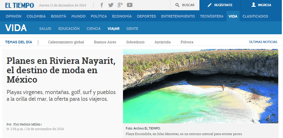Open the Tecnósfera section
This screenshot has width=283, height=138.
[x=212, y=16]
